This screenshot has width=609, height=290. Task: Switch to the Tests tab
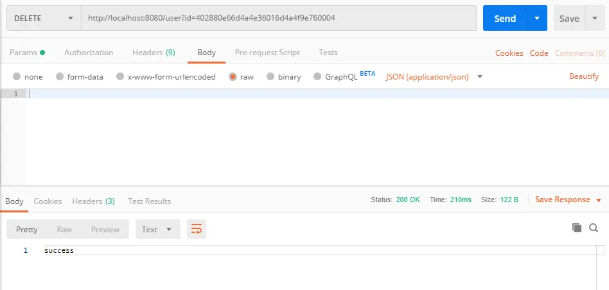pos(328,53)
